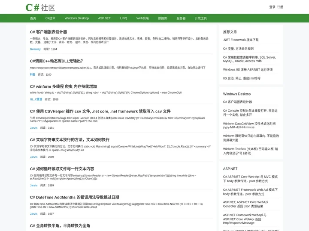The image size is (309, 231).
Task: Select the LINQ nav item
Action: 123,18
